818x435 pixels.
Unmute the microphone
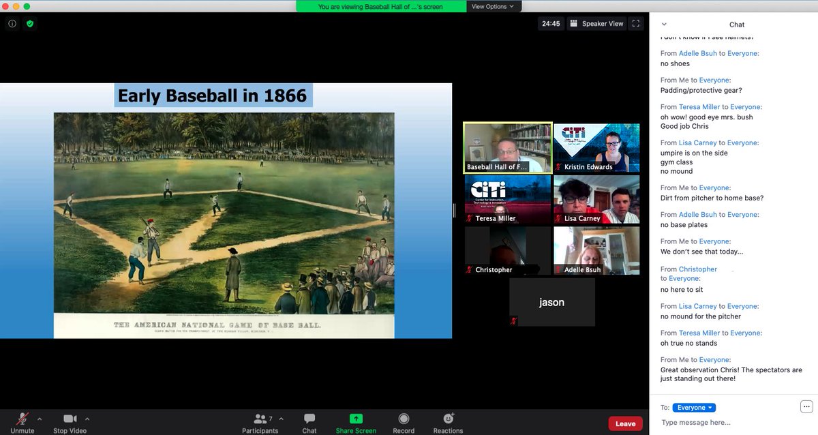coord(22,423)
